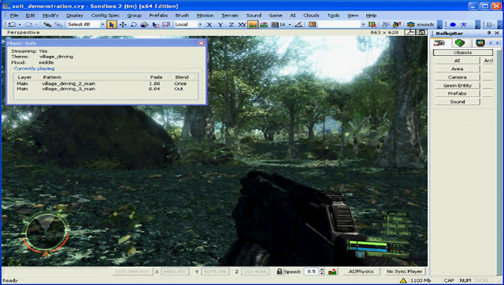This screenshot has width=504, height=285.
Task: Constrain to XY plane
Action: point(242,25)
